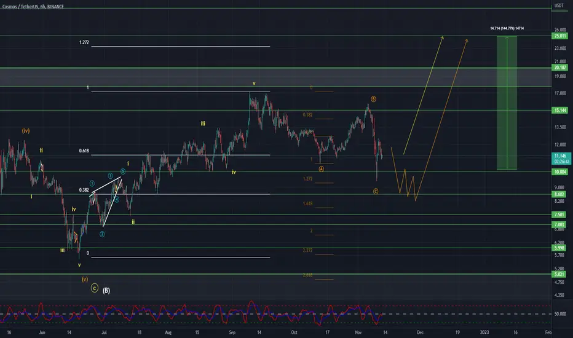Select the 8.602 price level label
The height and width of the screenshot is (338, 573).
coord(559,194)
